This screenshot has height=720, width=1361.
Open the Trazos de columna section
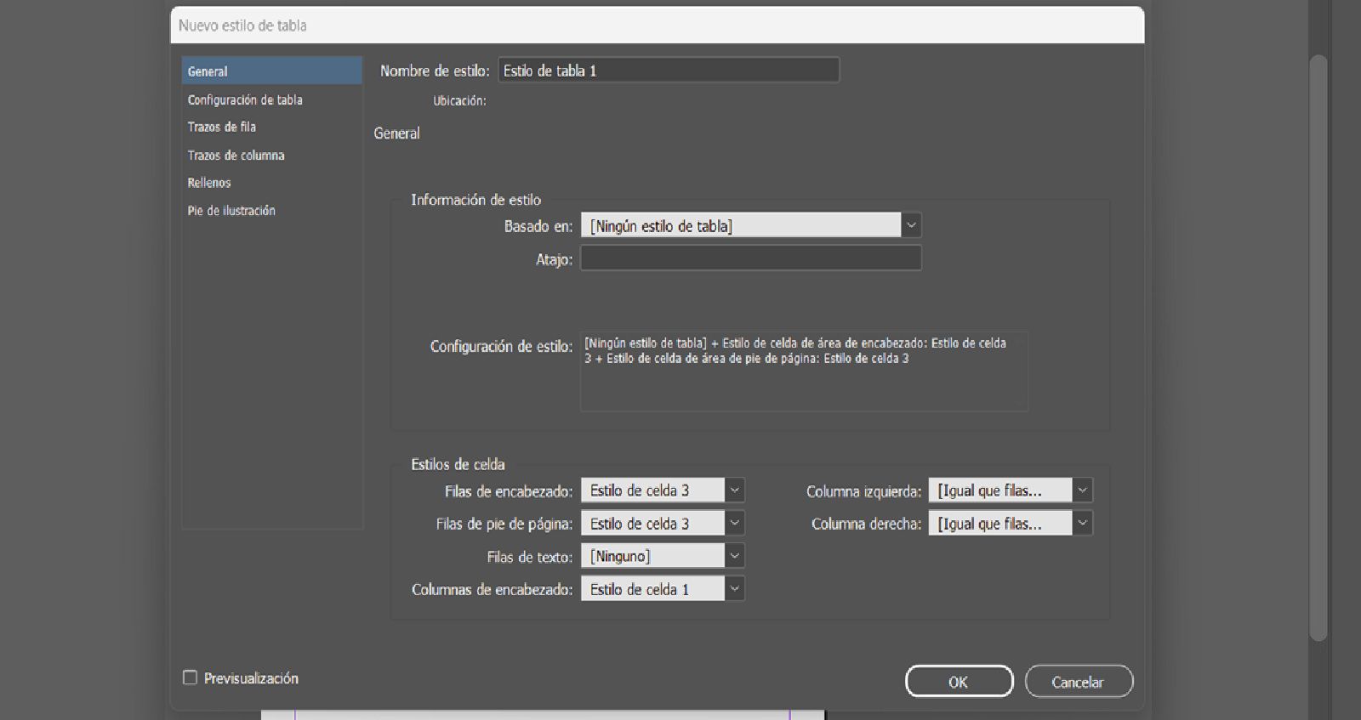point(236,155)
